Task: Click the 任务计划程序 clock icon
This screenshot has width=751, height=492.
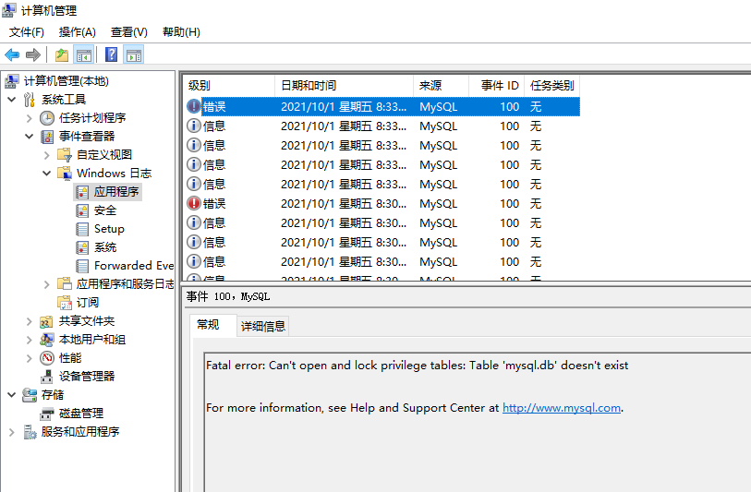Action: (47, 118)
